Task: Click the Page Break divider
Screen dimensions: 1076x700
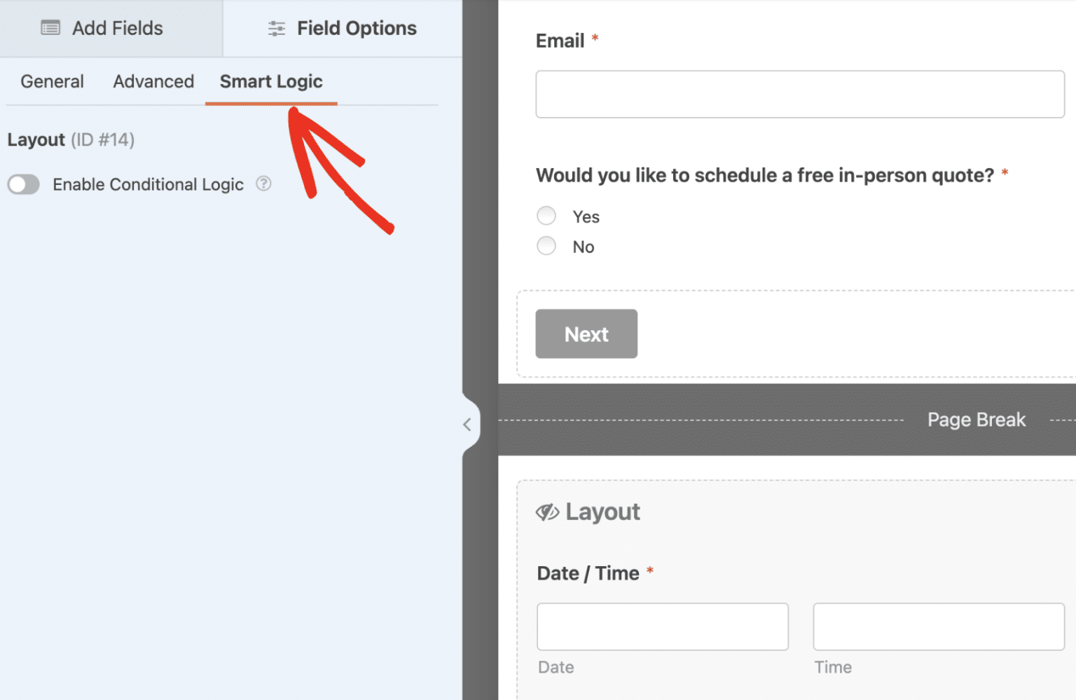Action: pos(976,419)
